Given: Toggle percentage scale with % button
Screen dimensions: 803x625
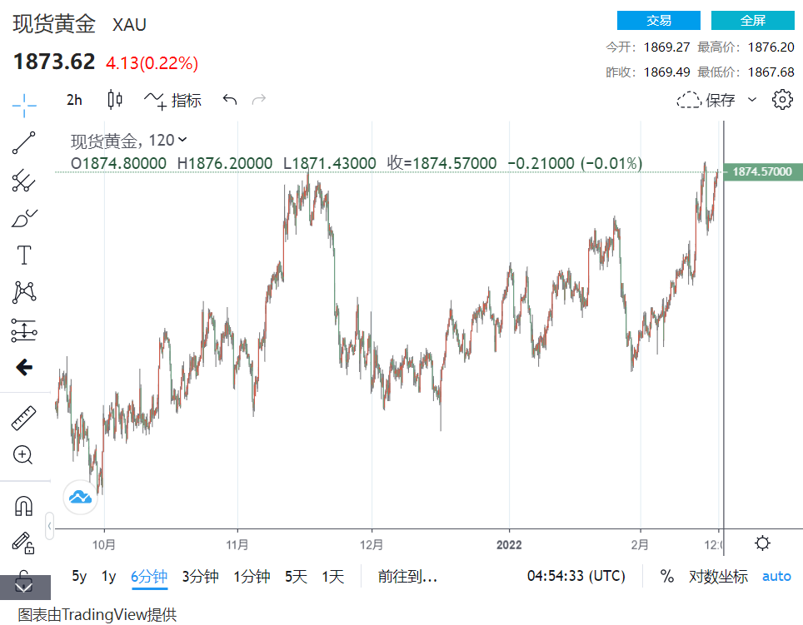Looking at the screenshot, I should click(x=666, y=576).
